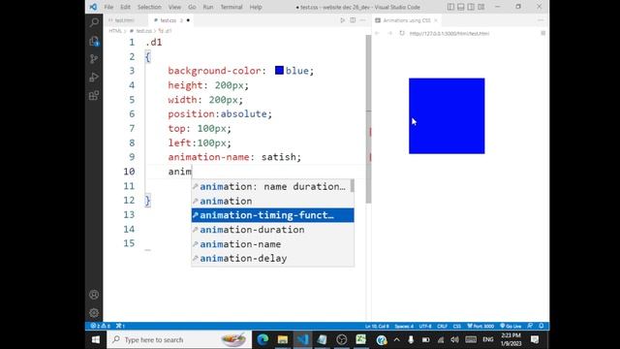
Task: Click the HTML breadcrumb item
Action: [115, 31]
